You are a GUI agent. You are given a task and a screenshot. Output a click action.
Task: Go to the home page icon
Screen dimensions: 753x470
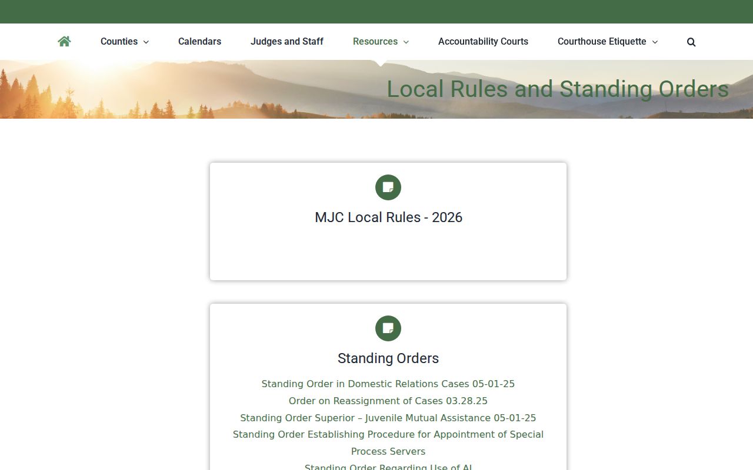pos(64,41)
